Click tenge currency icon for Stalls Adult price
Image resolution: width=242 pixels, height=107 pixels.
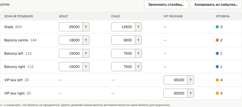(x=86, y=27)
